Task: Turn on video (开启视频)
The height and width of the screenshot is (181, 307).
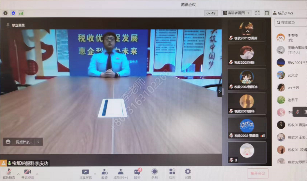Action: [28, 174]
